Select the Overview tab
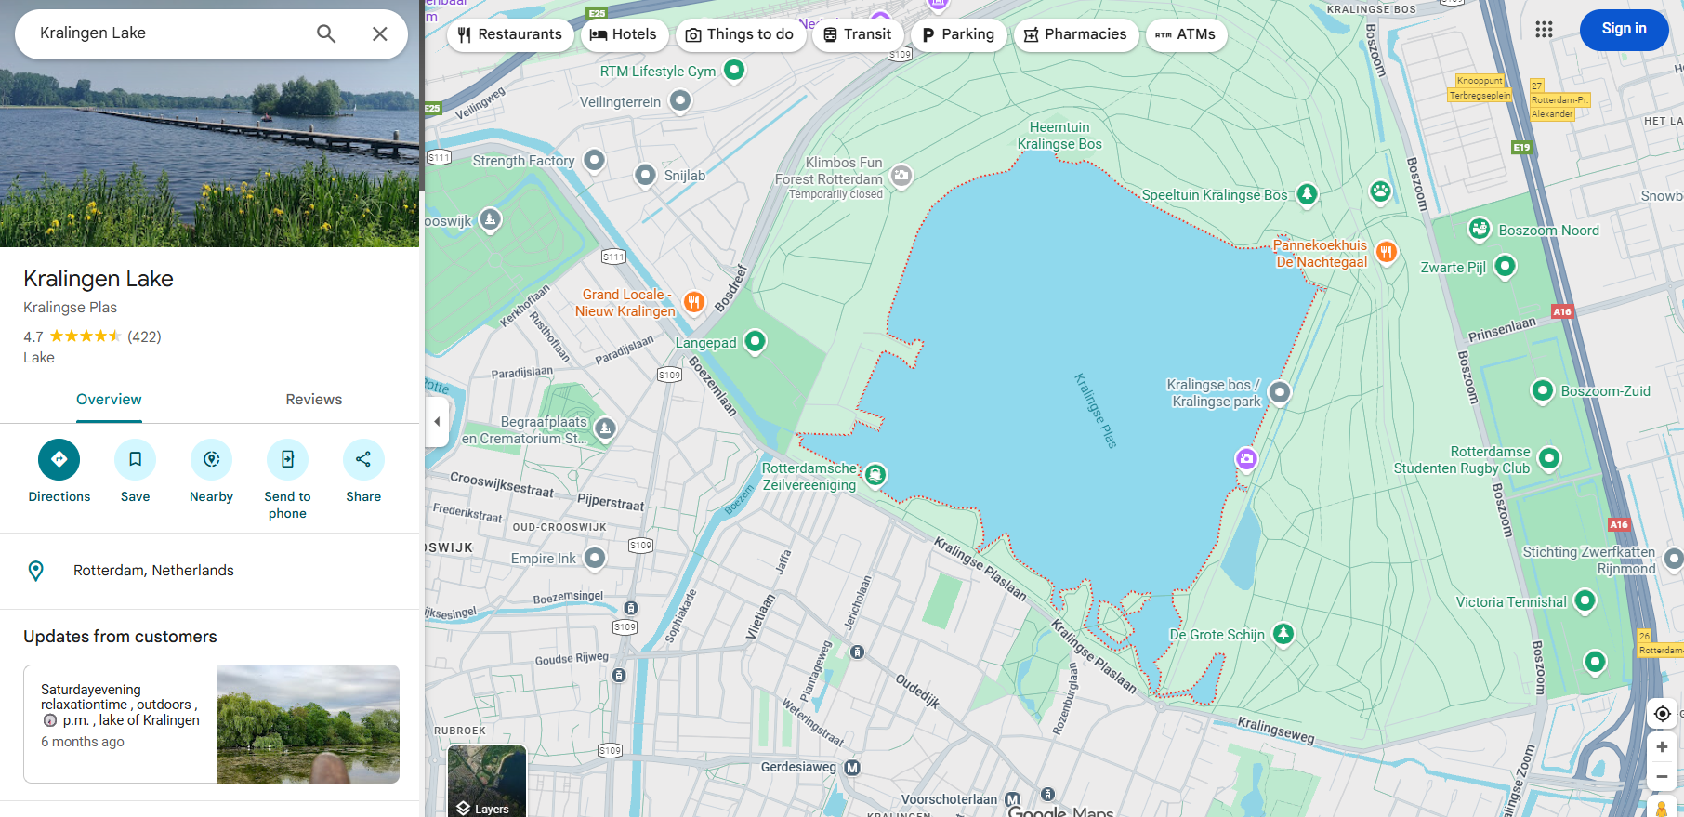The height and width of the screenshot is (817, 1684). (109, 400)
